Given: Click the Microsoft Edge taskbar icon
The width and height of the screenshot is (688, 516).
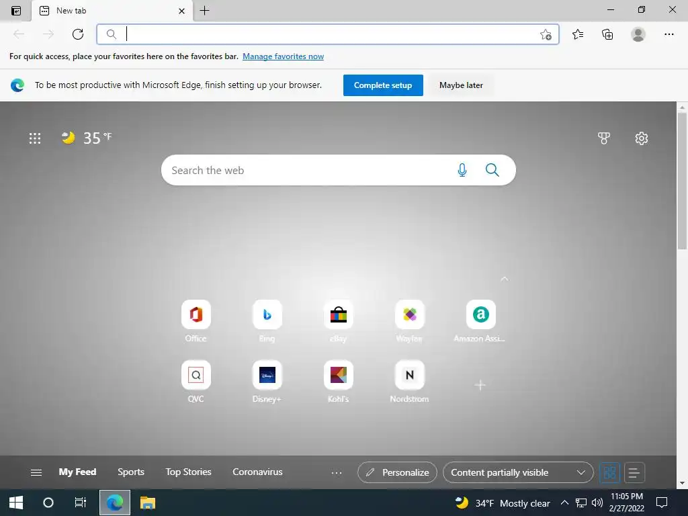Looking at the screenshot, I should [114, 503].
